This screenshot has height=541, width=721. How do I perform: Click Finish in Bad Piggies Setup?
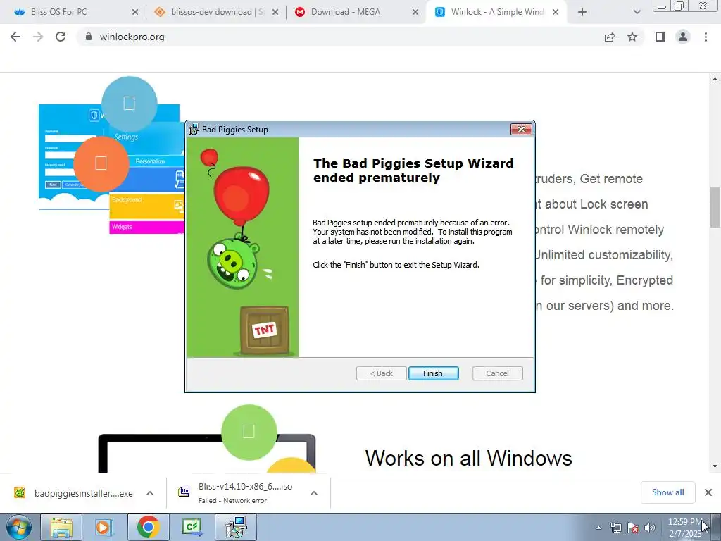pyautogui.click(x=433, y=373)
